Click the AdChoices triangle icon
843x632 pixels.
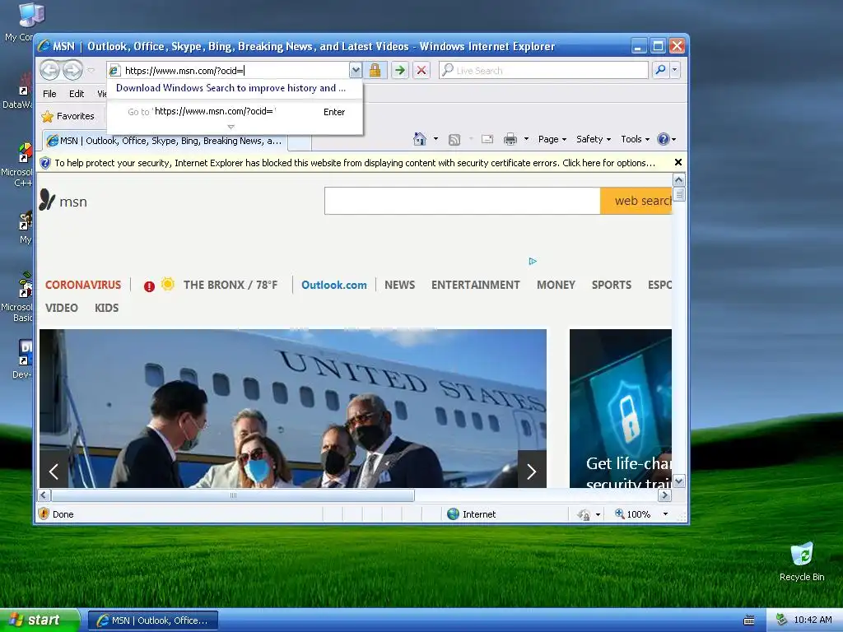(x=533, y=261)
